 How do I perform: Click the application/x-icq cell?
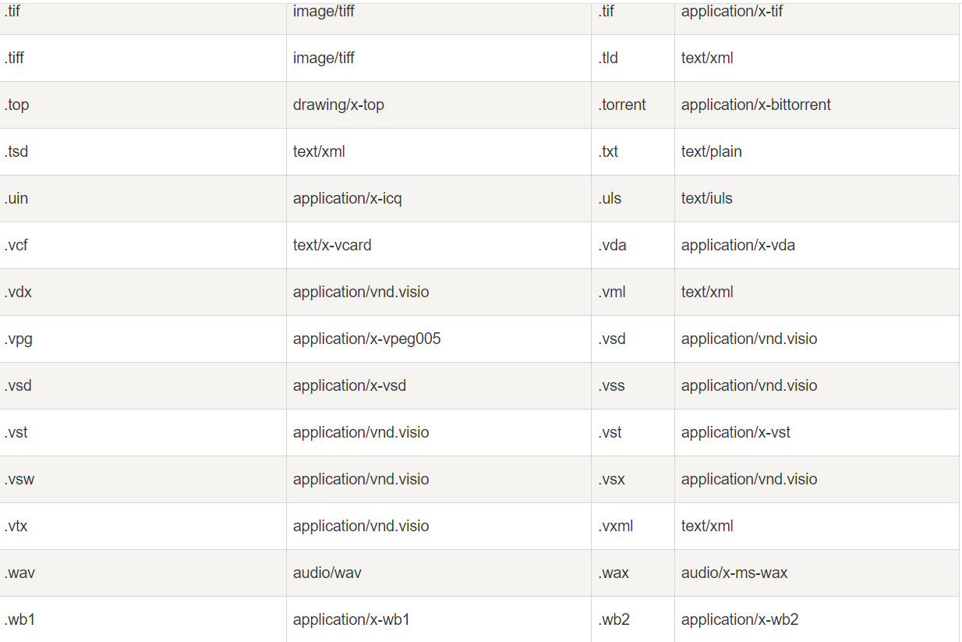(439, 198)
